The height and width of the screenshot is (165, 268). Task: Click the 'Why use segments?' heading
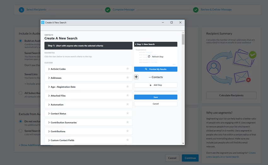tap(219, 113)
